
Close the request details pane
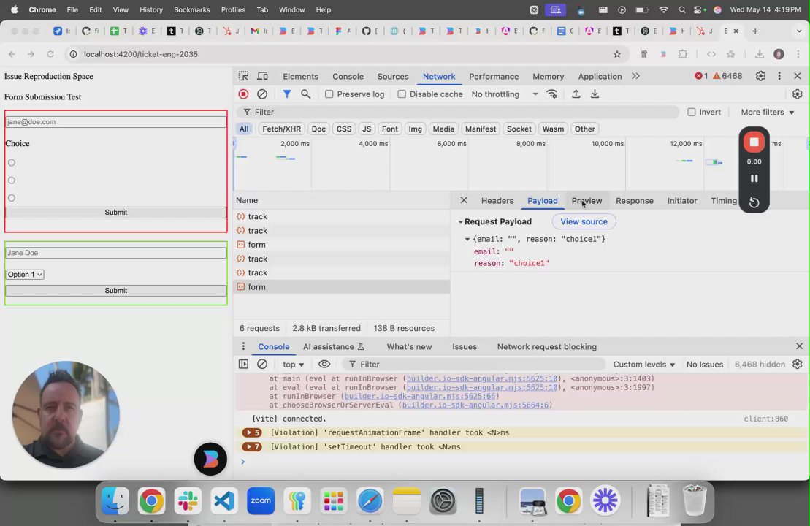tap(464, 200)
